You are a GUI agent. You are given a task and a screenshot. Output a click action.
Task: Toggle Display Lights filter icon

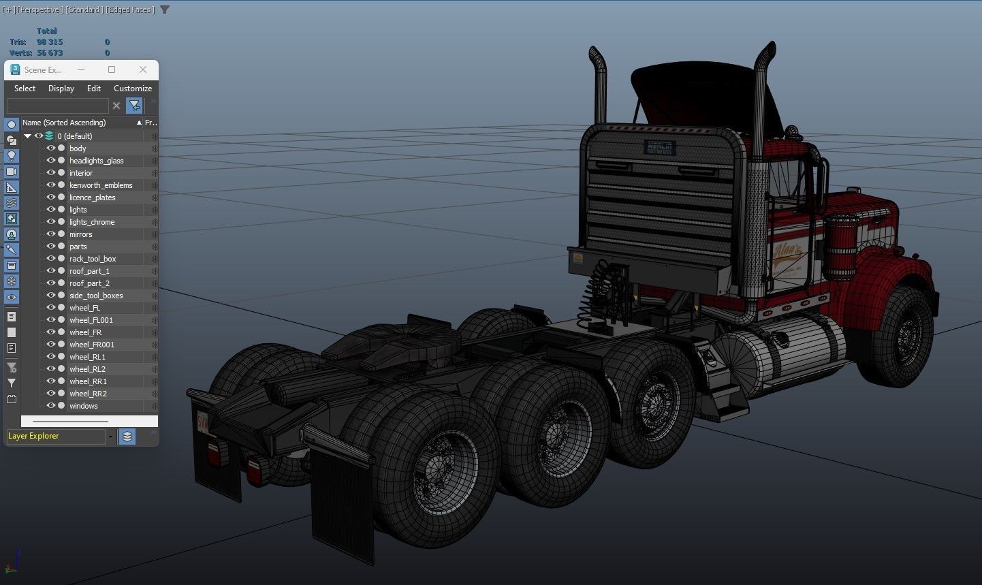click(x=12, y=156)
